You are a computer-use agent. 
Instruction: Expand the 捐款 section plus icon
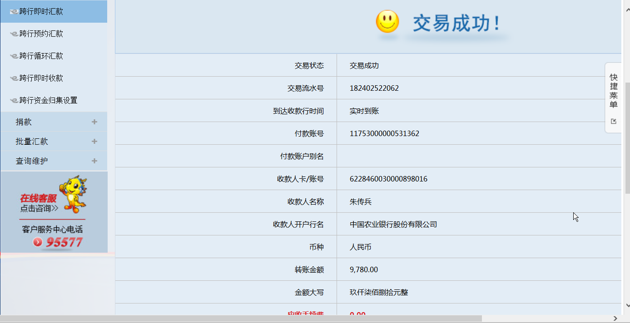pos(94,122)
